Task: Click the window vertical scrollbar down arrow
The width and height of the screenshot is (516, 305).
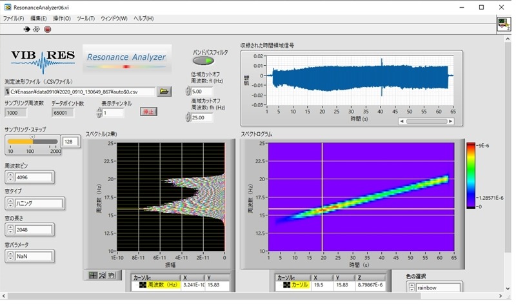Action: pos(508,288)
